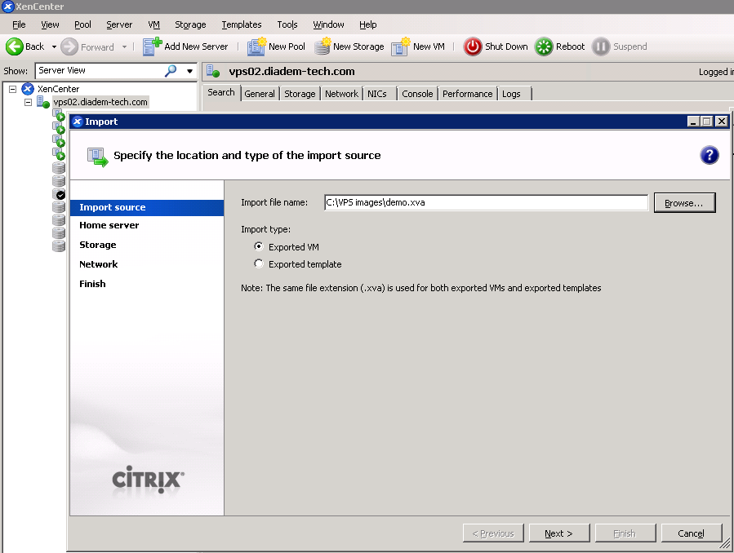Screen dimensions: 734x553
Task: Maximize the Import dialog window
Action: point(707,122)
